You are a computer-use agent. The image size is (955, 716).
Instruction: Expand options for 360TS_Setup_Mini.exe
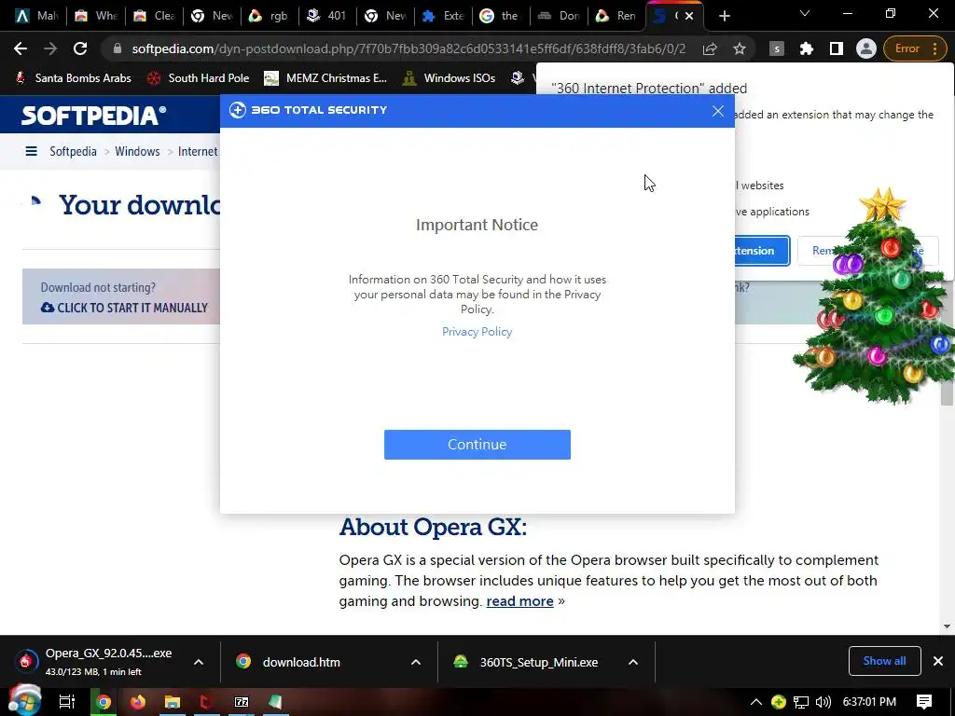pos(633,662)
